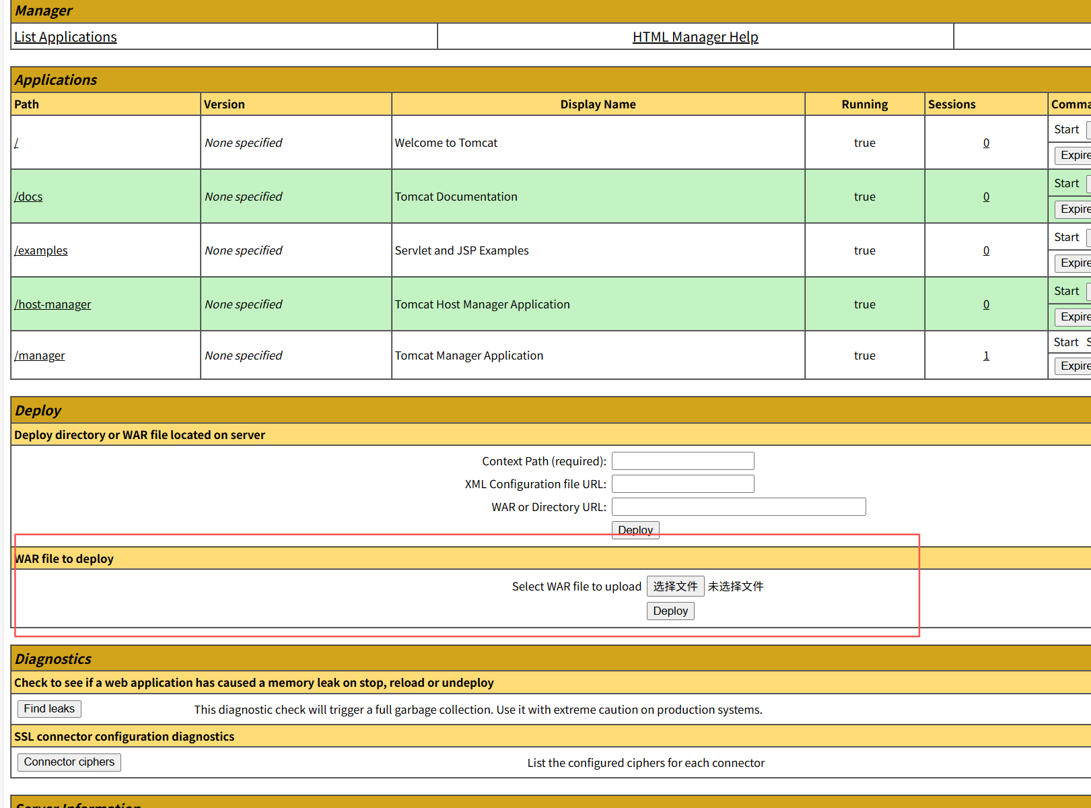Click the 选择文件 file chooser button

[x=675, y=586]
